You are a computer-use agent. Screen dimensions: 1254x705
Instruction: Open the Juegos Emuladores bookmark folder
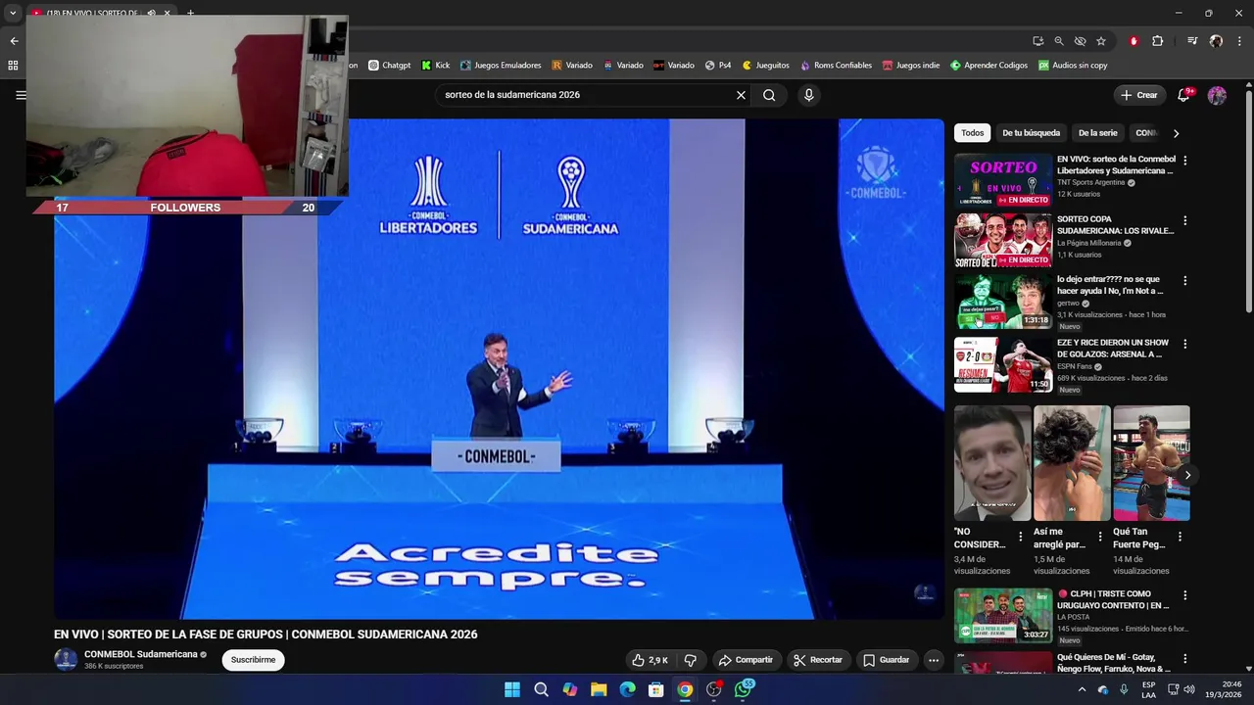(501, 66)
